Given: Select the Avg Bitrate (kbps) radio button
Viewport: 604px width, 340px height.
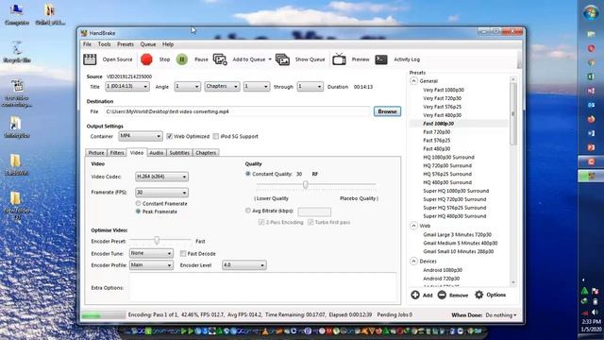Looking at the screenshot, I should tap(248, 211).
